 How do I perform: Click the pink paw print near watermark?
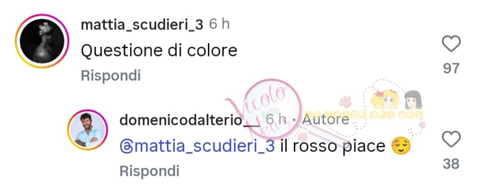coord(345,102)
